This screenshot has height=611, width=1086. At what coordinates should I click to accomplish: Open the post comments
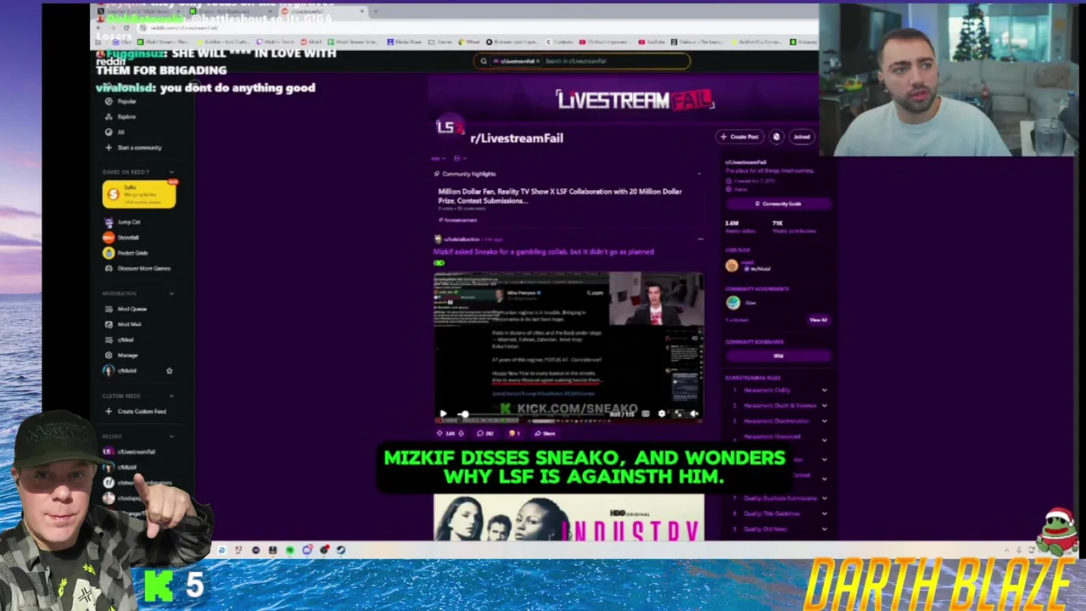point(485,434)
